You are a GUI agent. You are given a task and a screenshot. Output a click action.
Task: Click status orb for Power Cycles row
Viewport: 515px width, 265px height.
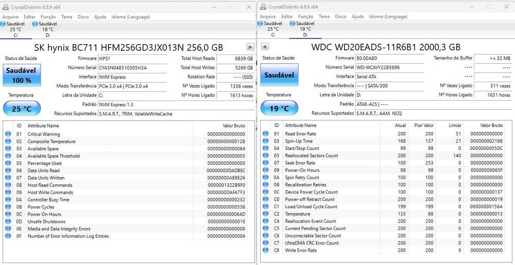8,206
